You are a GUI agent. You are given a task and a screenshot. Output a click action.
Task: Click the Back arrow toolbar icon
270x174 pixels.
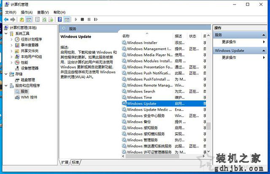tap(6, 20)
